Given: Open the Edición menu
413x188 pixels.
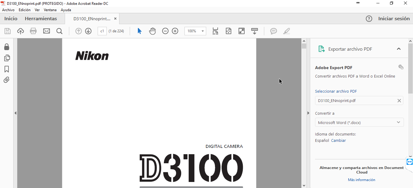Looking at the screenshot, I should point(24,10).
